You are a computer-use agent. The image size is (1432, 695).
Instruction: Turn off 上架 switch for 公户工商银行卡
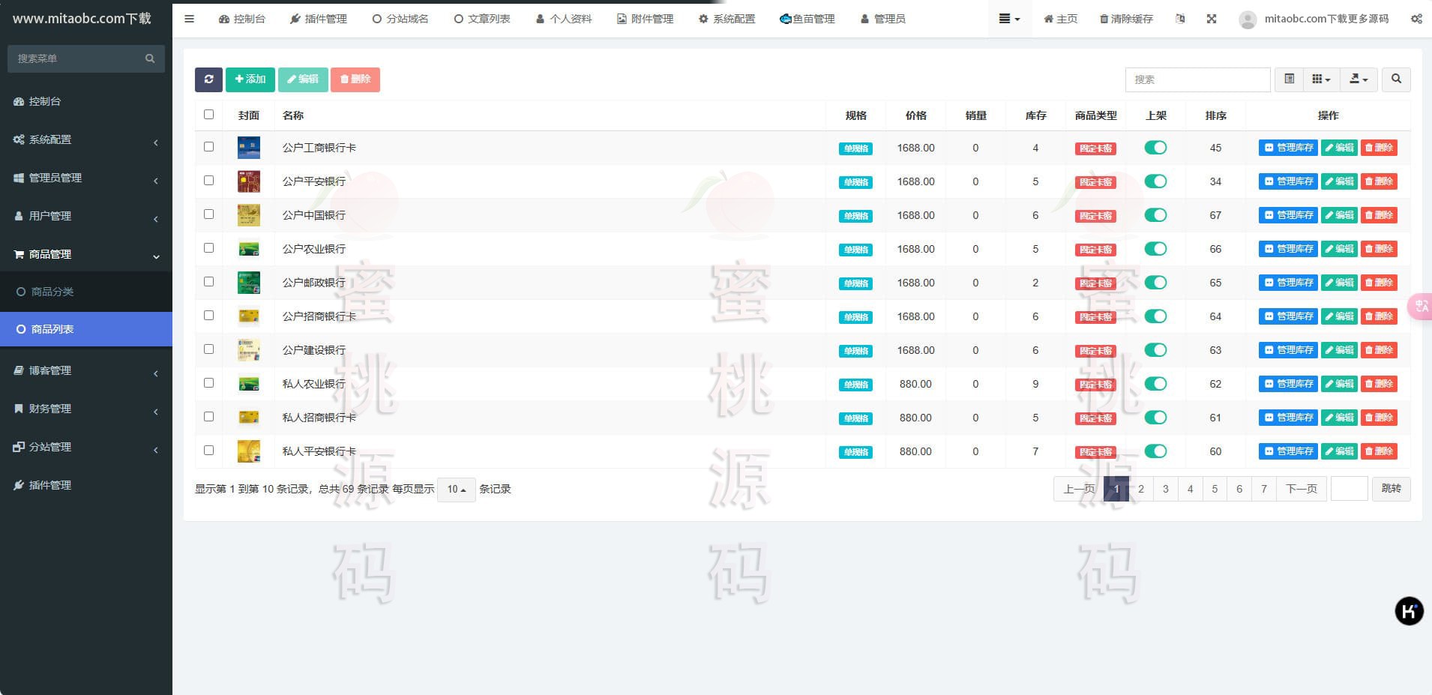coord(1155,148)
